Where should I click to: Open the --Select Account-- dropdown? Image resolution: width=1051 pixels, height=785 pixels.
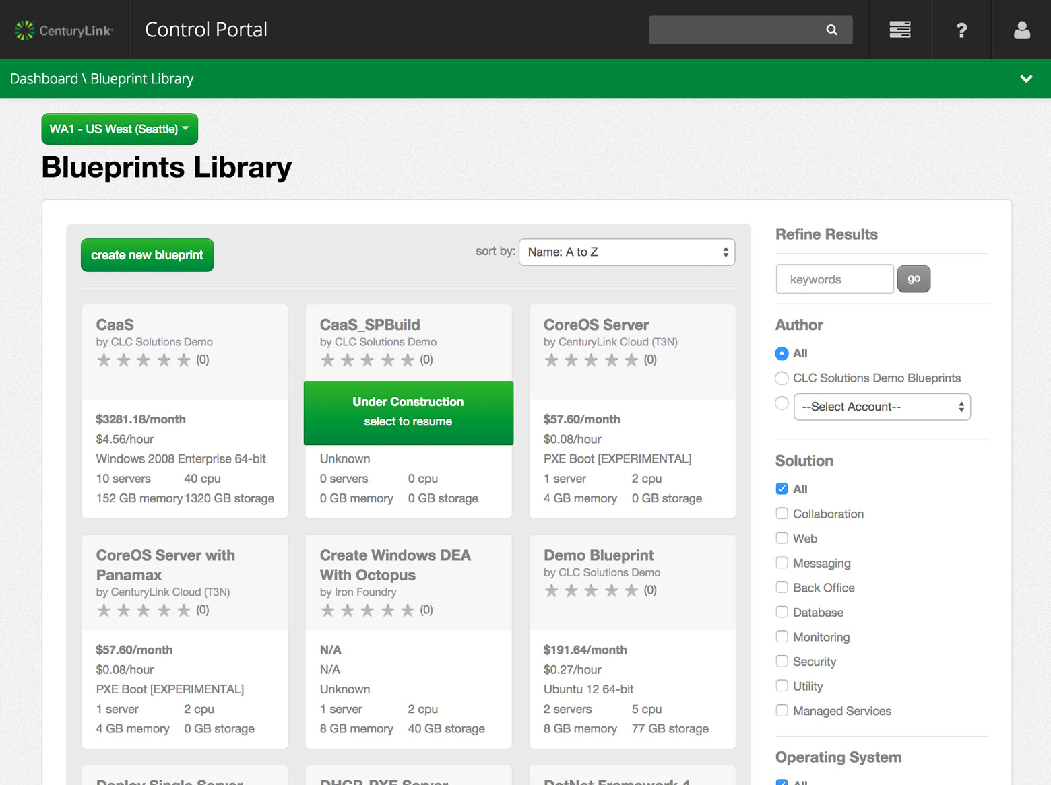[882, 407]
